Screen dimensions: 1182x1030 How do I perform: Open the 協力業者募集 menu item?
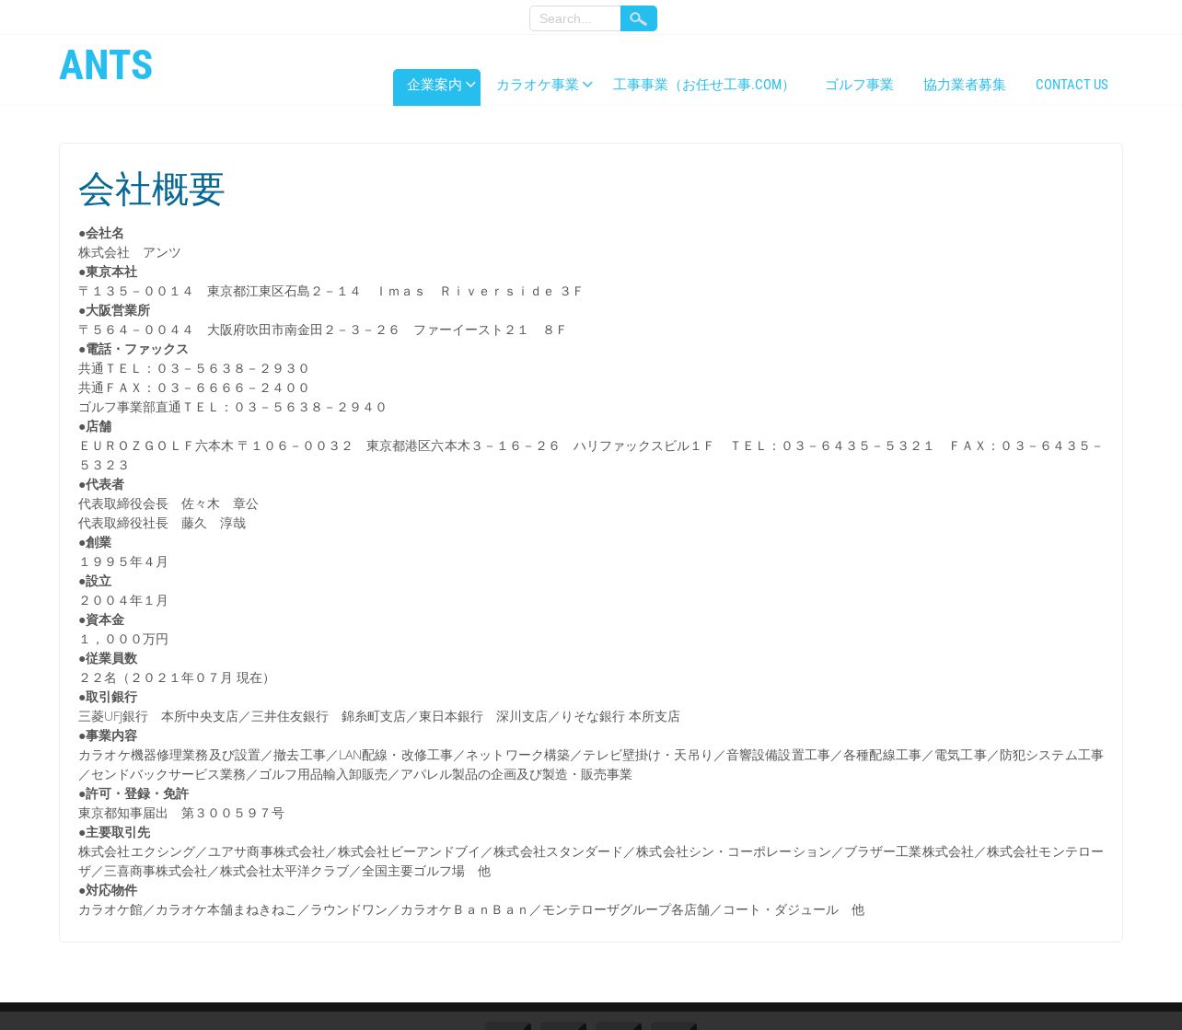(x=964, y=85)
